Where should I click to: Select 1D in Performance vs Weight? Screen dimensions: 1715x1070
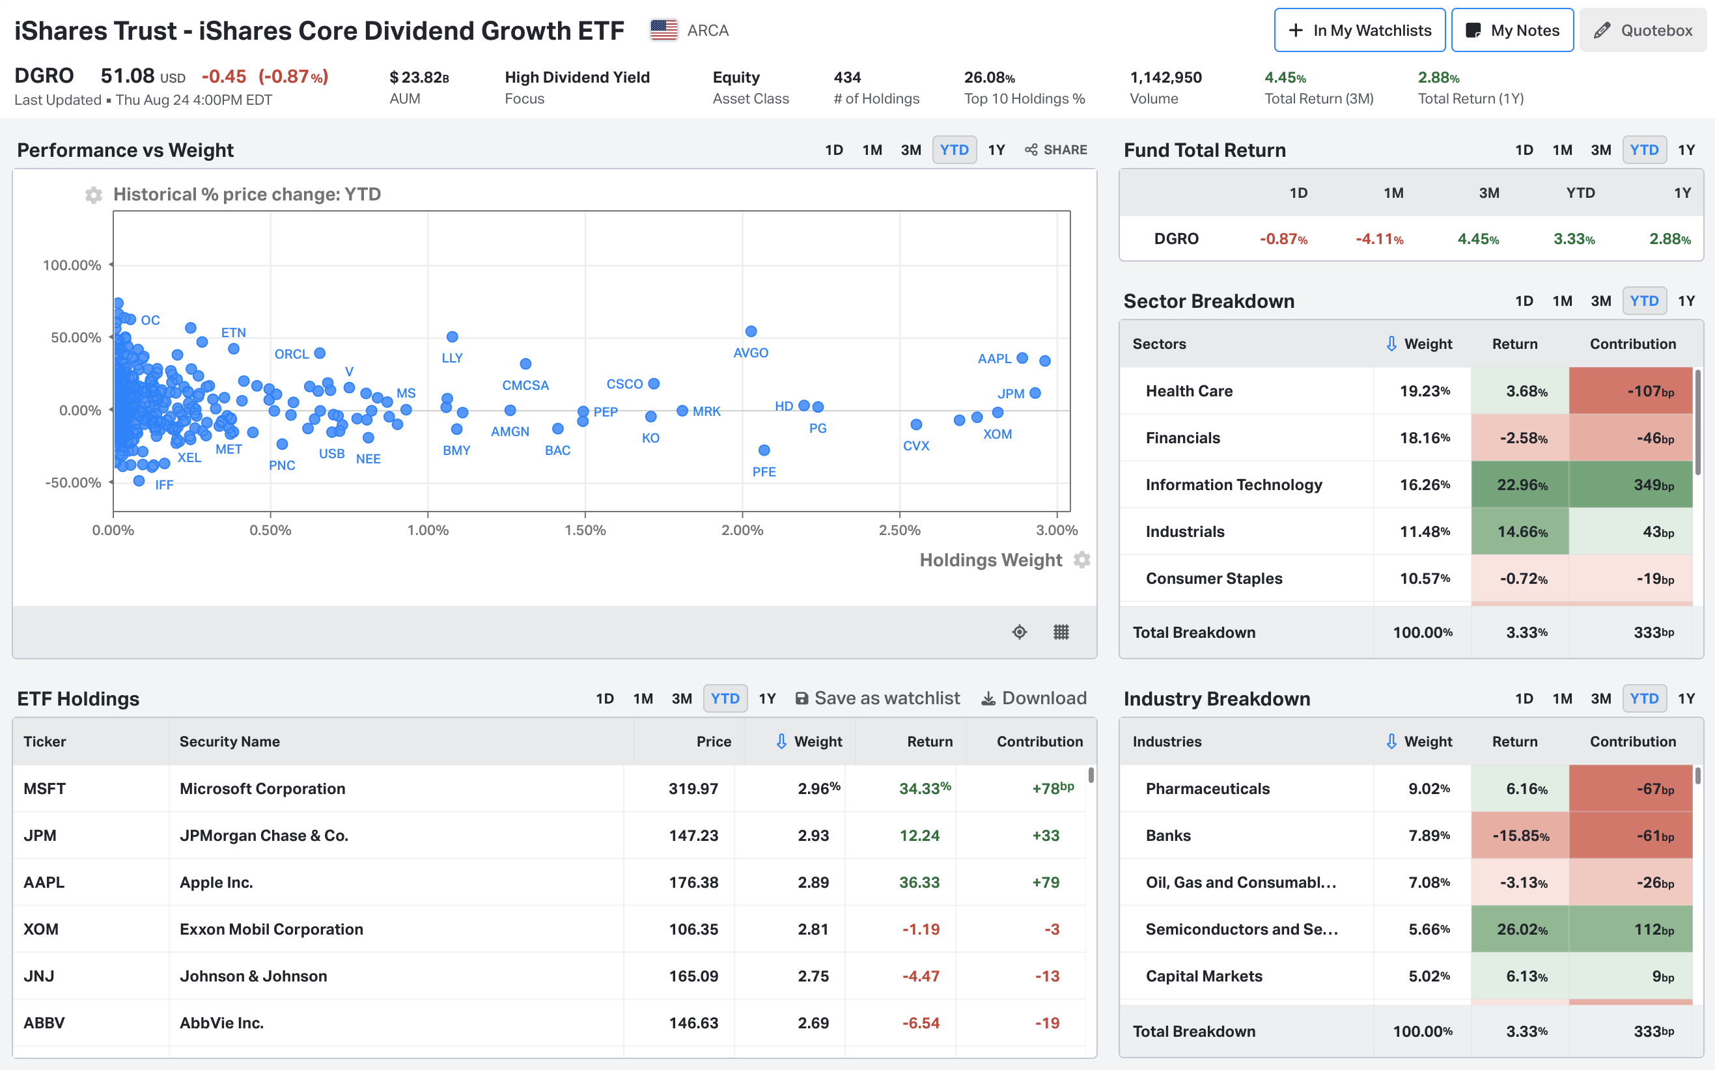click(834, 150)
